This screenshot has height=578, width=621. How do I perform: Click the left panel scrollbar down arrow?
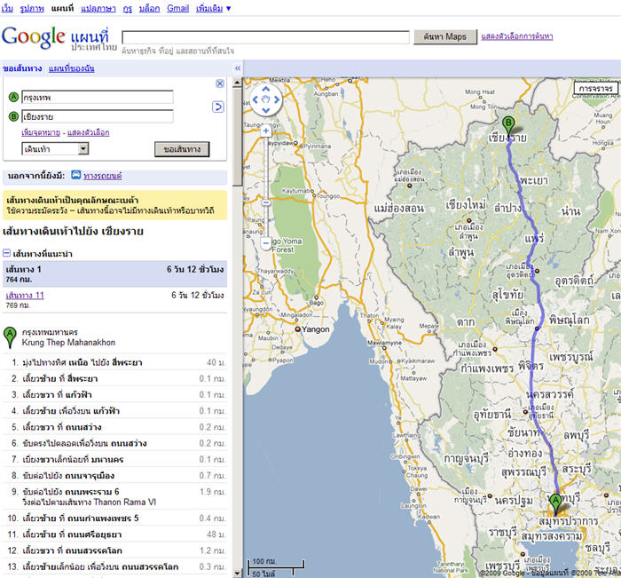coord(237,573)
